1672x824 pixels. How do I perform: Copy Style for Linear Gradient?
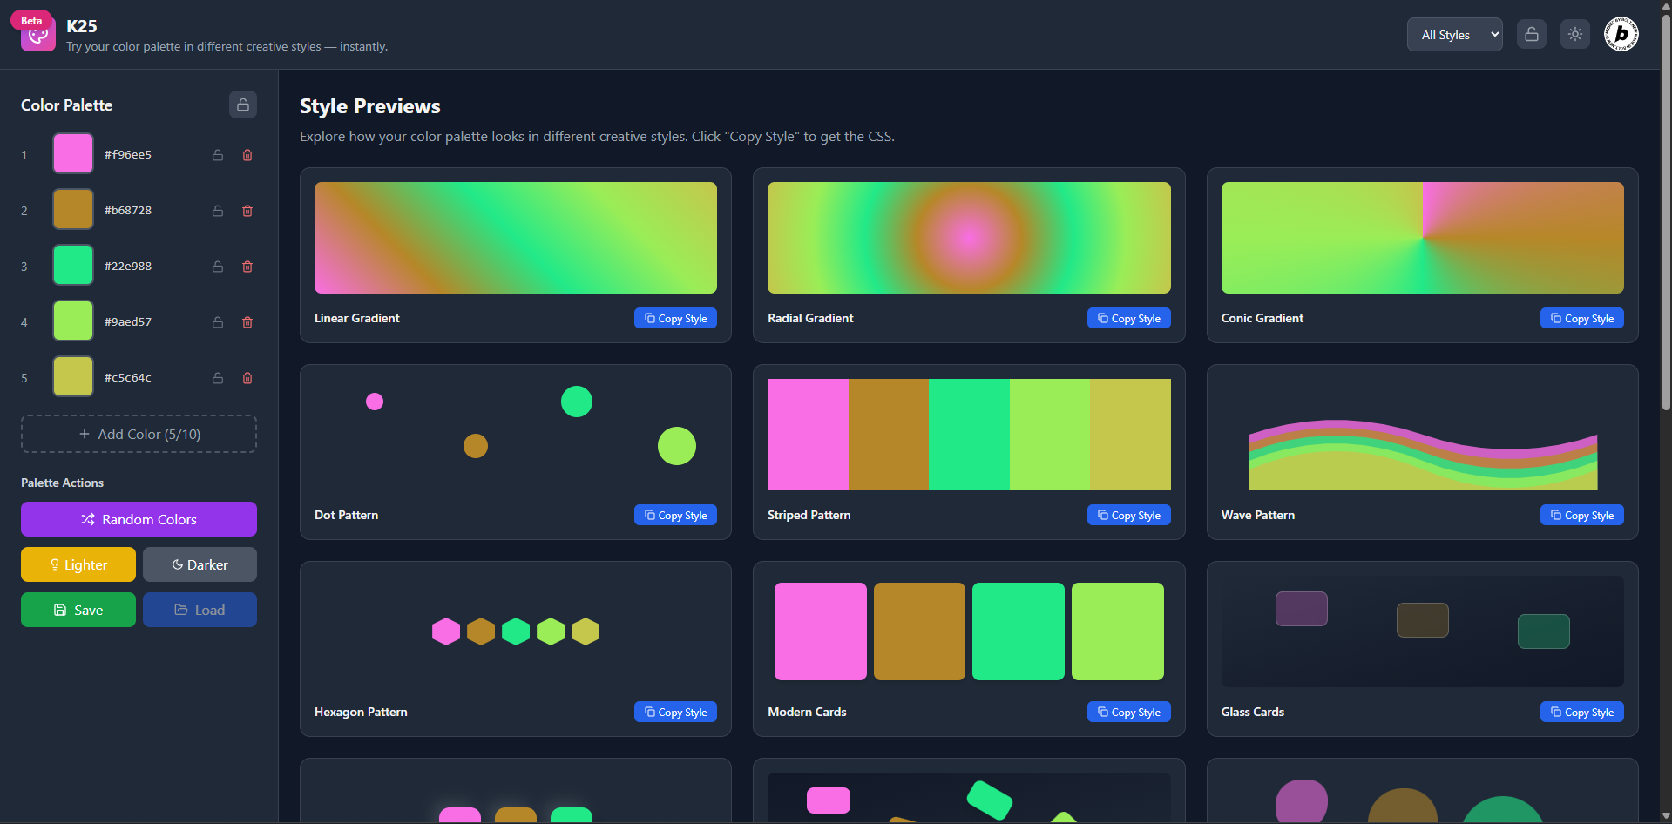coord(675,318)
